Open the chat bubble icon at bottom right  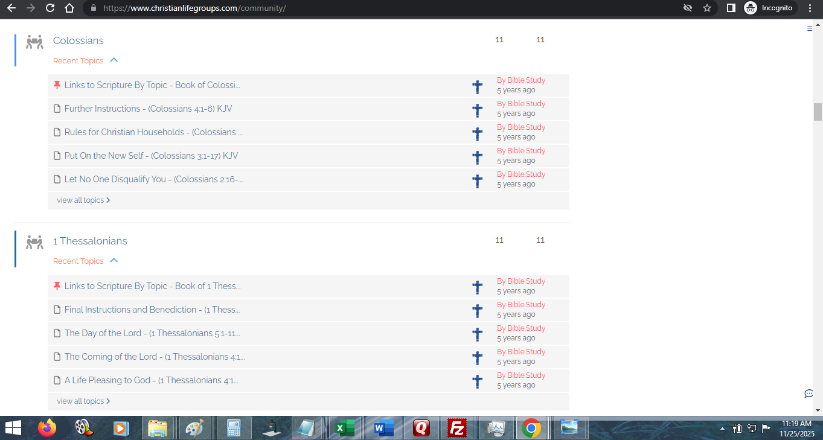coord(809,394)
